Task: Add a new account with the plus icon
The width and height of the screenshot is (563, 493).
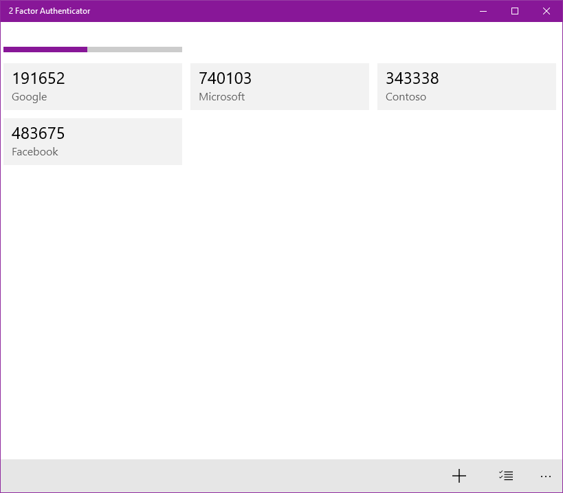Action: point(459,476)
